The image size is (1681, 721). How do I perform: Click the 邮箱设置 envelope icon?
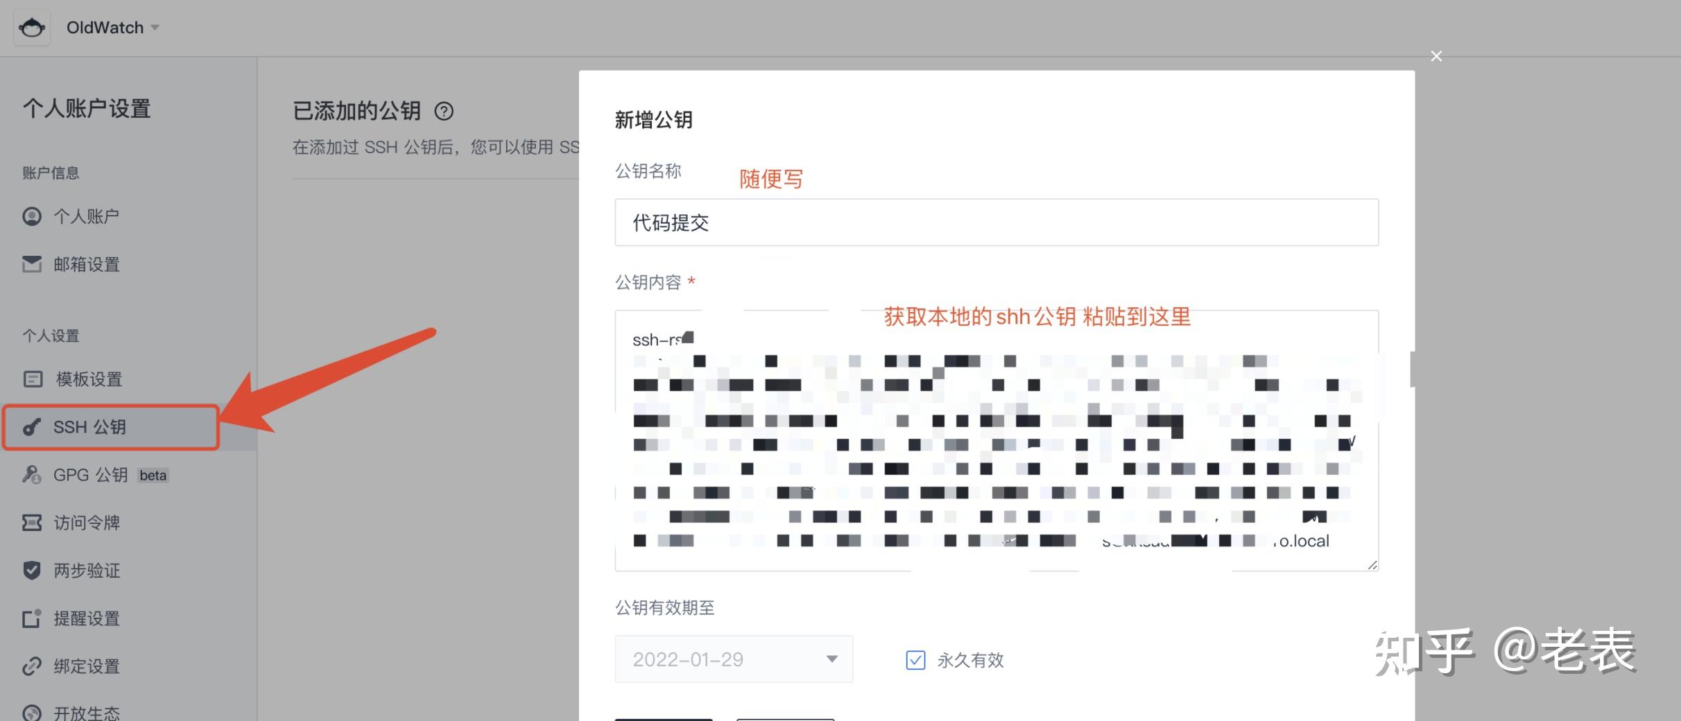click(x=32, y=264)
